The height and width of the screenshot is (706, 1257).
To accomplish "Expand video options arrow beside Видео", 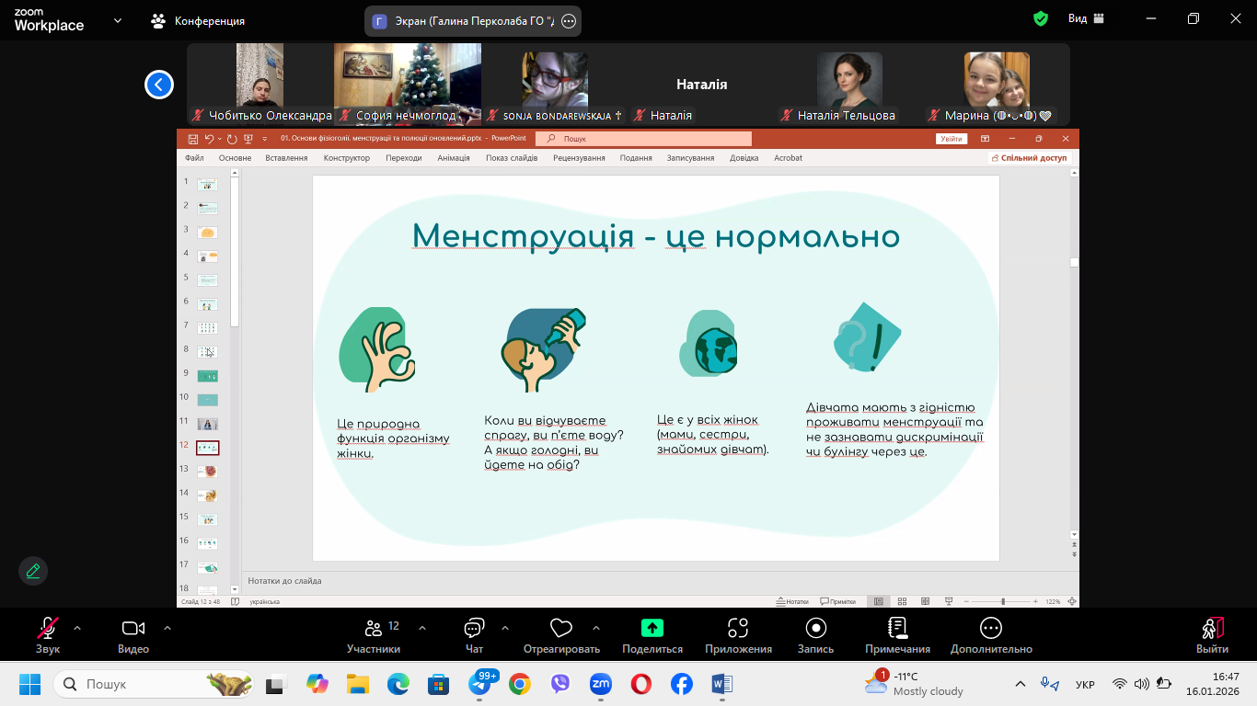I will (x=167, y=628).
